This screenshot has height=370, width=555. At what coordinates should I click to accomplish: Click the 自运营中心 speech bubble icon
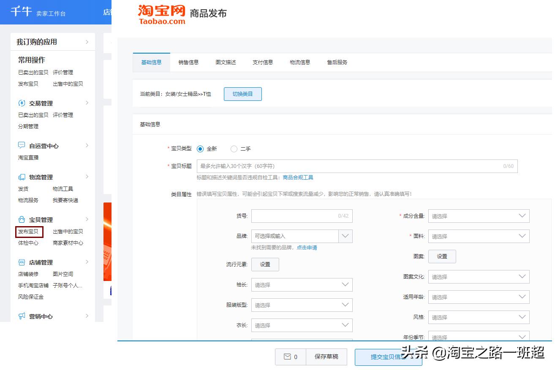[x=21, y=146]
